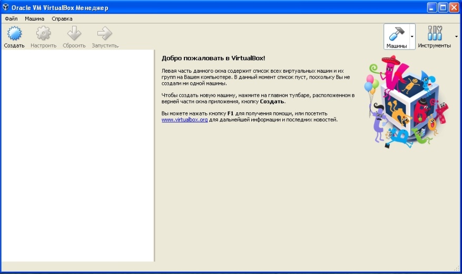The width and height of the screenshot is (462, 274).
Task: Open the Машина menu
Action: pos(34,18)
